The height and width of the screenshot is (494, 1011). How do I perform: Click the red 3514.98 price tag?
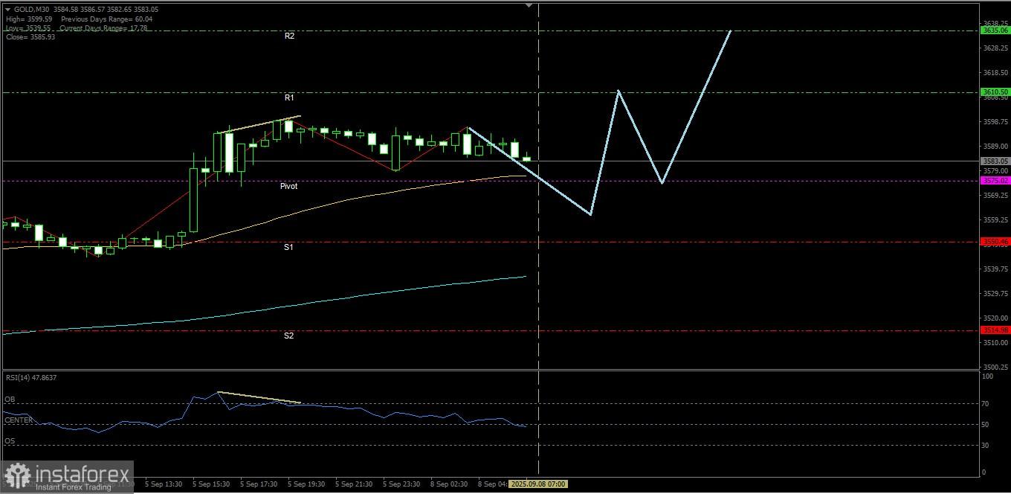[x=995, y=330]
